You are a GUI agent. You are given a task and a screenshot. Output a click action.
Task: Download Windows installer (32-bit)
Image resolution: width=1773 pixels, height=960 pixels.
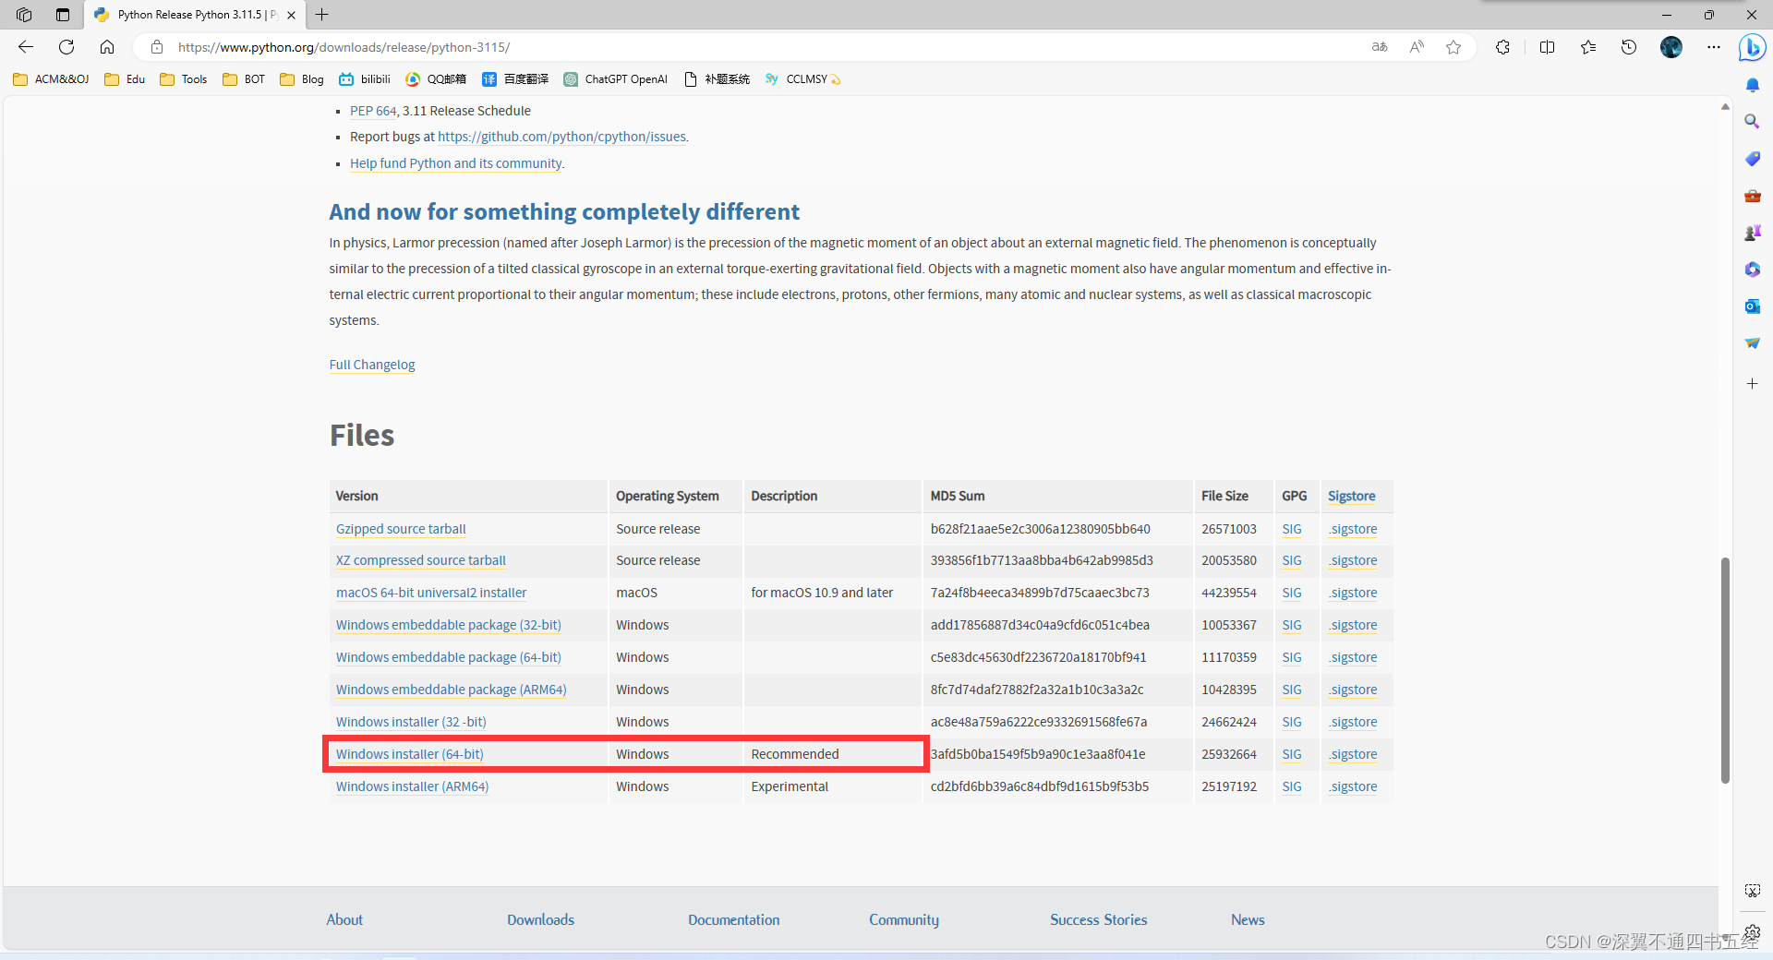pyautogui.click(x=411, y=722)
